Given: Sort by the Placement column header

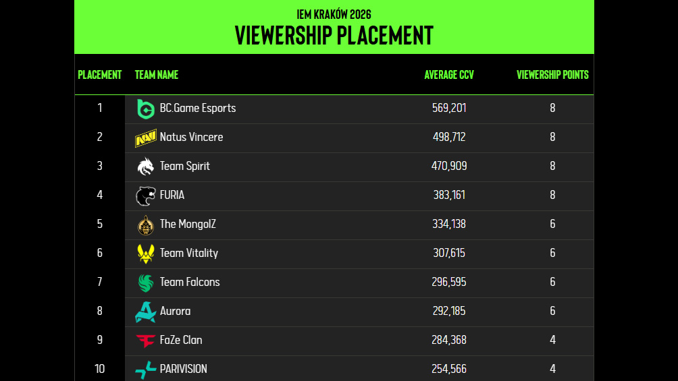Looking at the screenshot, I should pyautogui.click(x=100, y=75).
